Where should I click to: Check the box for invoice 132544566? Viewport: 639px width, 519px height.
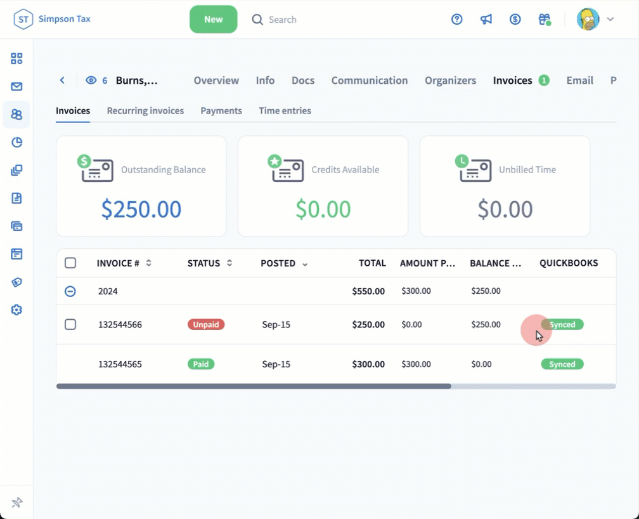point(70,324)
